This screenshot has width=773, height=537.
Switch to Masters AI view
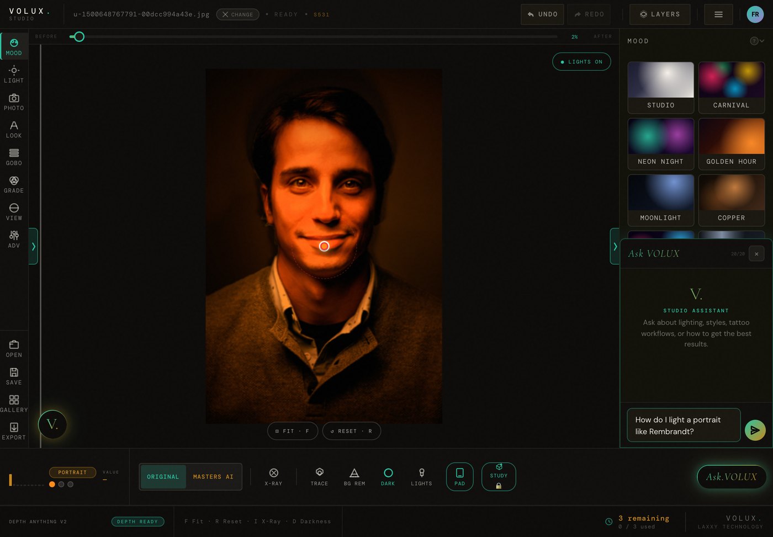[213, 477]
